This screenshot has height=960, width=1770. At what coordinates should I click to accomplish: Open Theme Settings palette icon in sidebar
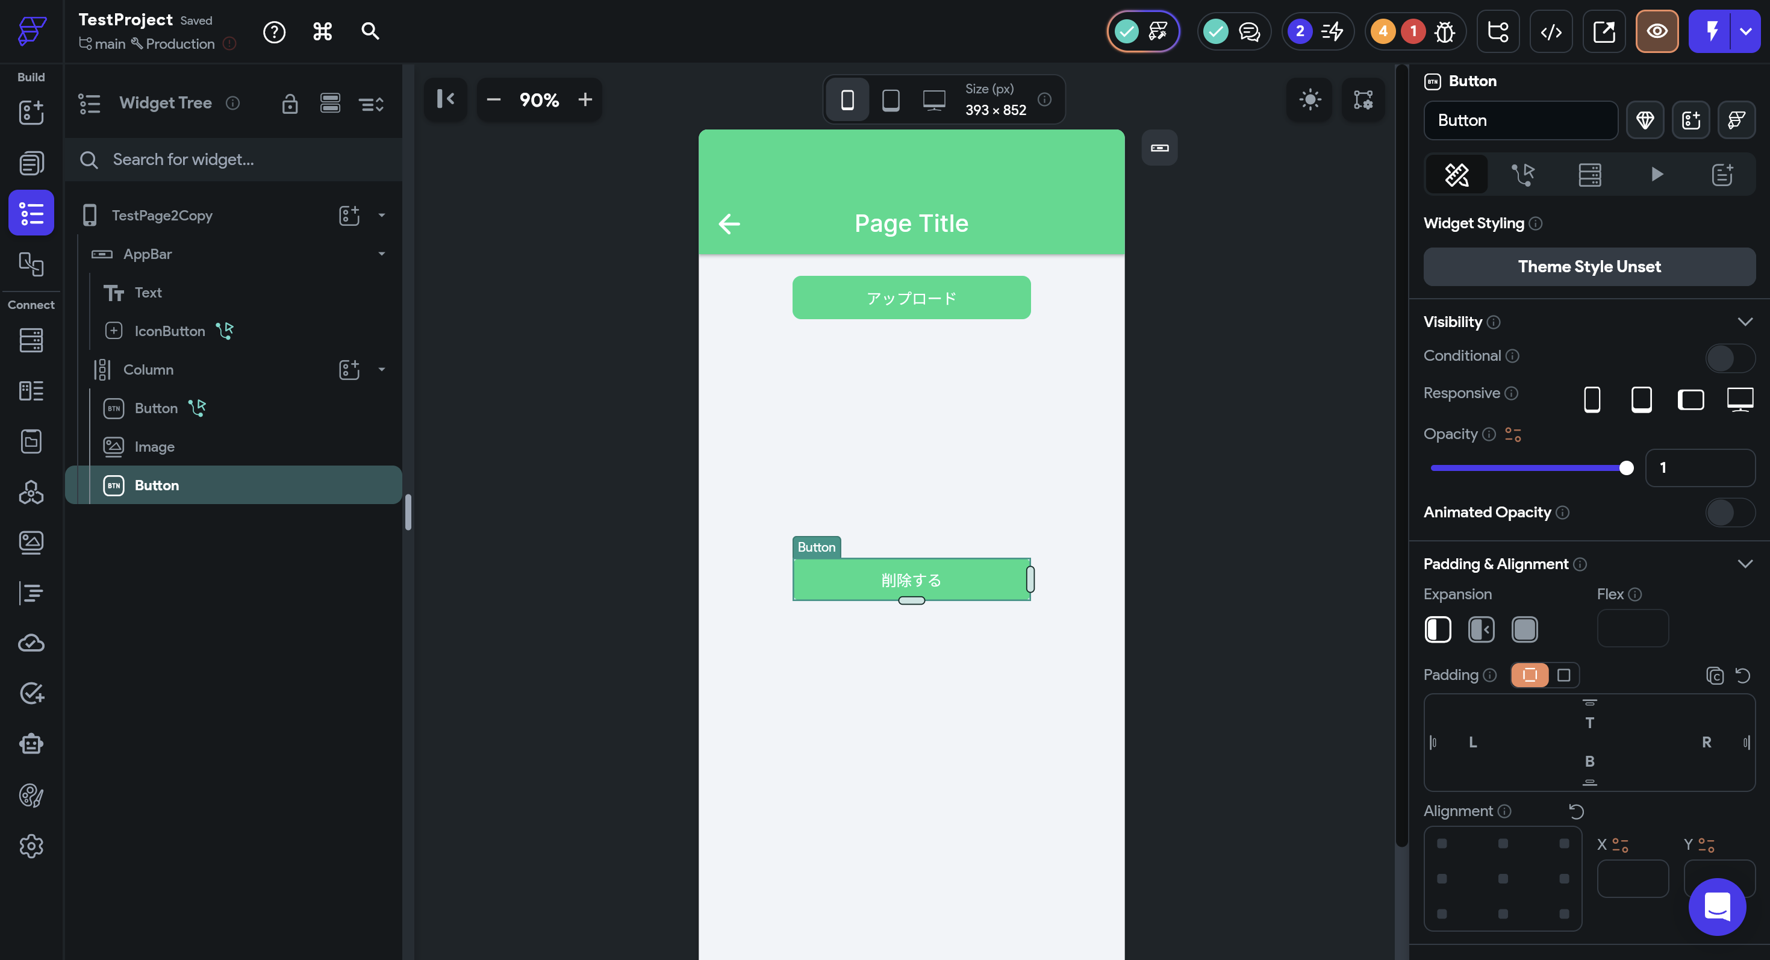[x=31, y=795]
